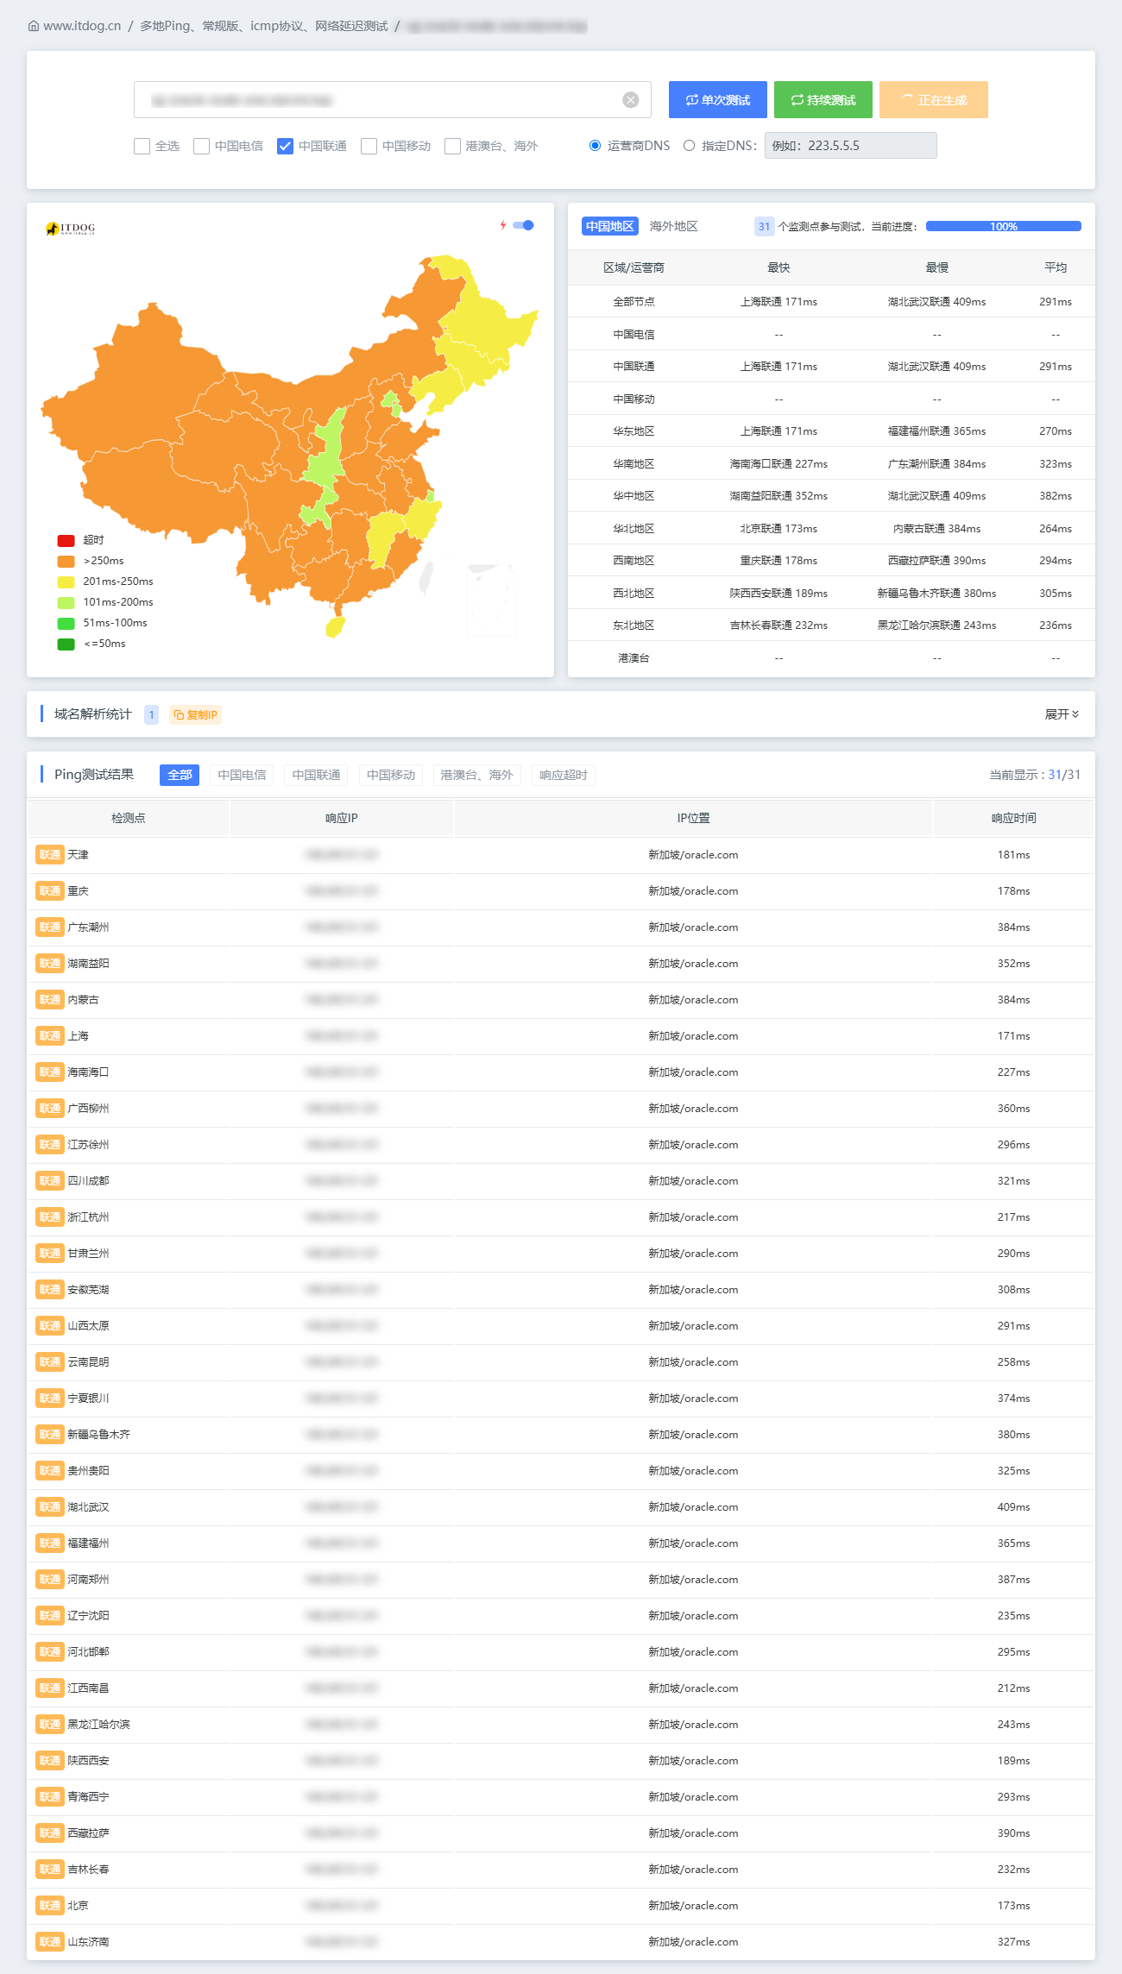Click the red 超时 legend swatch
This screenshot has width=1122, height=1974.
pos(66,541)
